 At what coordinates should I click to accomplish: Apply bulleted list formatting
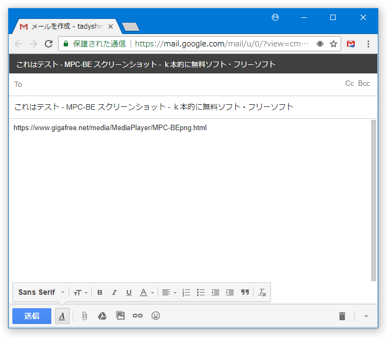[x=201, y=293]
